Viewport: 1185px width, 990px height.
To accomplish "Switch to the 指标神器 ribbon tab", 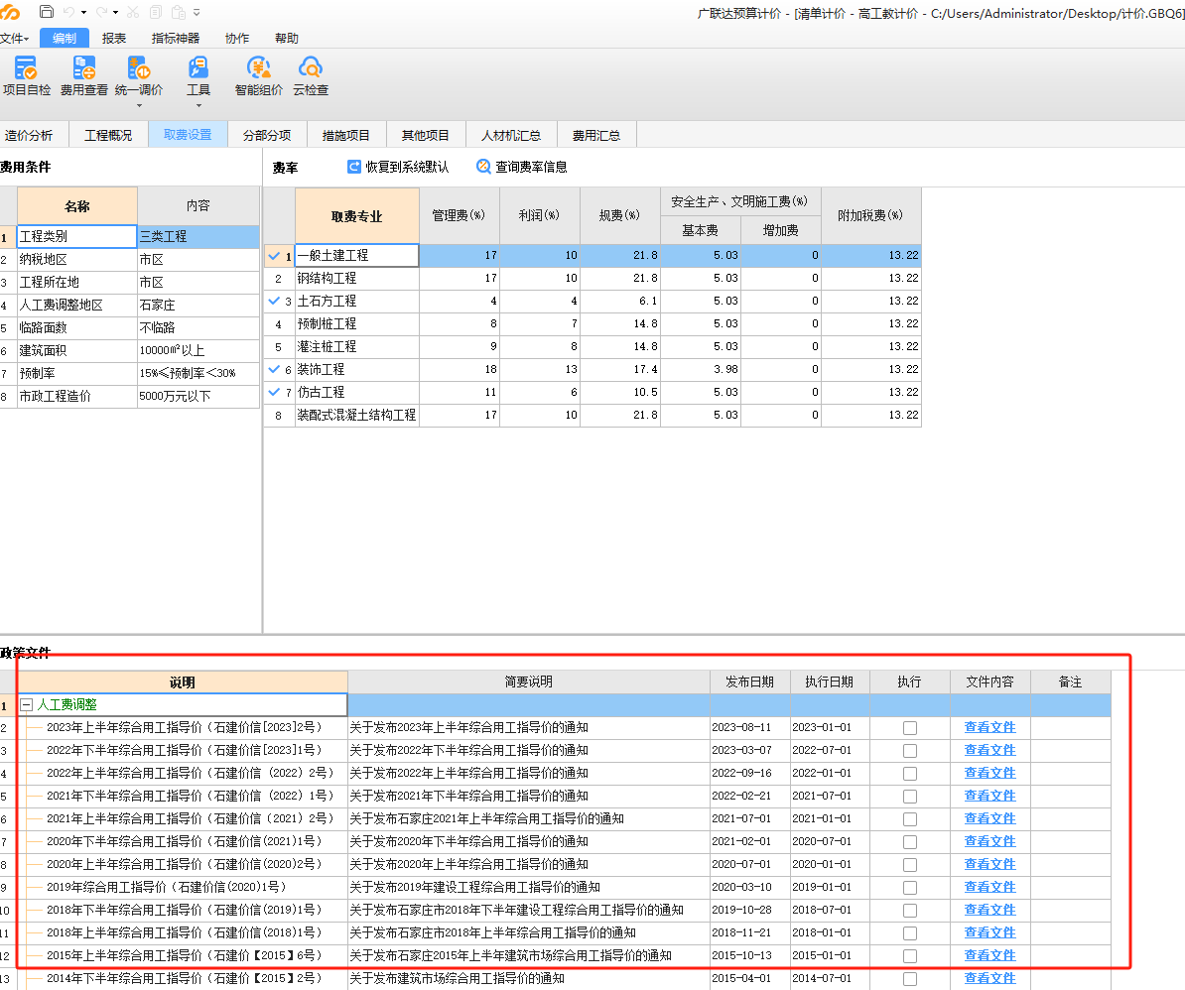I will pyautogui.click(x=176, y=38).
